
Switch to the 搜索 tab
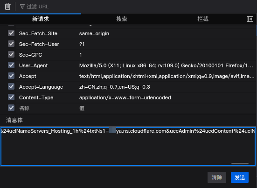[122, 19]
